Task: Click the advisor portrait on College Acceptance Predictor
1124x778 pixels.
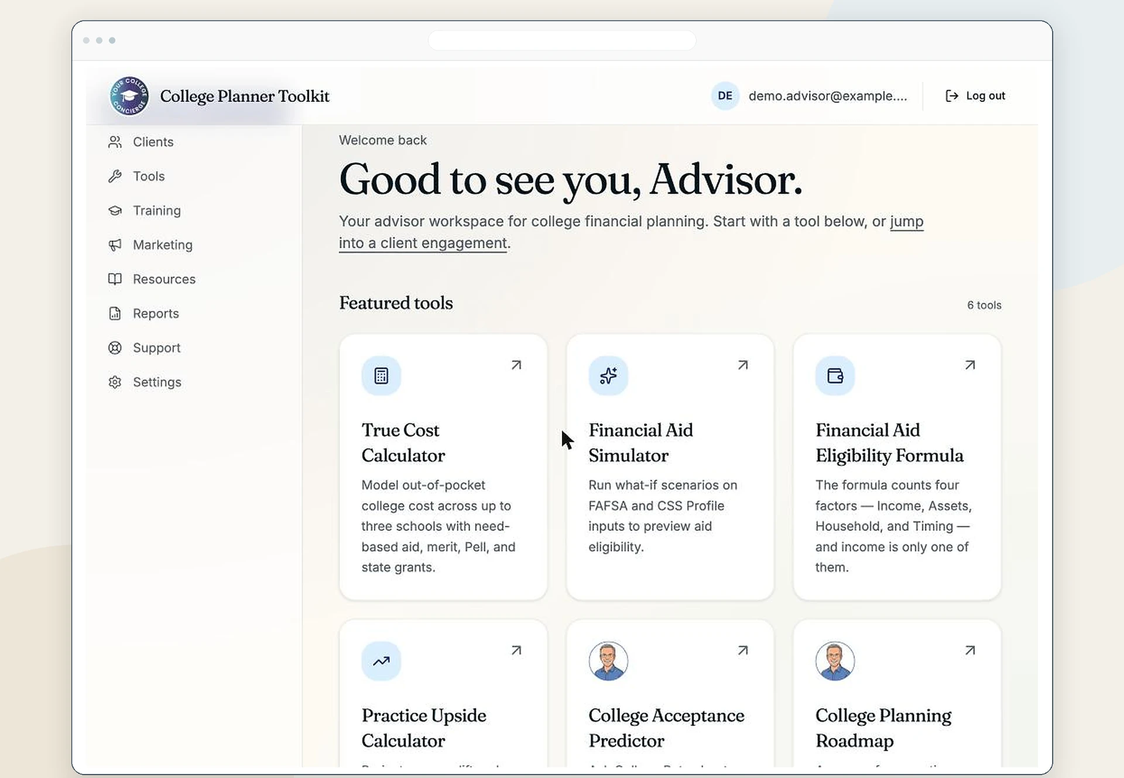Action: [x=608, y=662]
